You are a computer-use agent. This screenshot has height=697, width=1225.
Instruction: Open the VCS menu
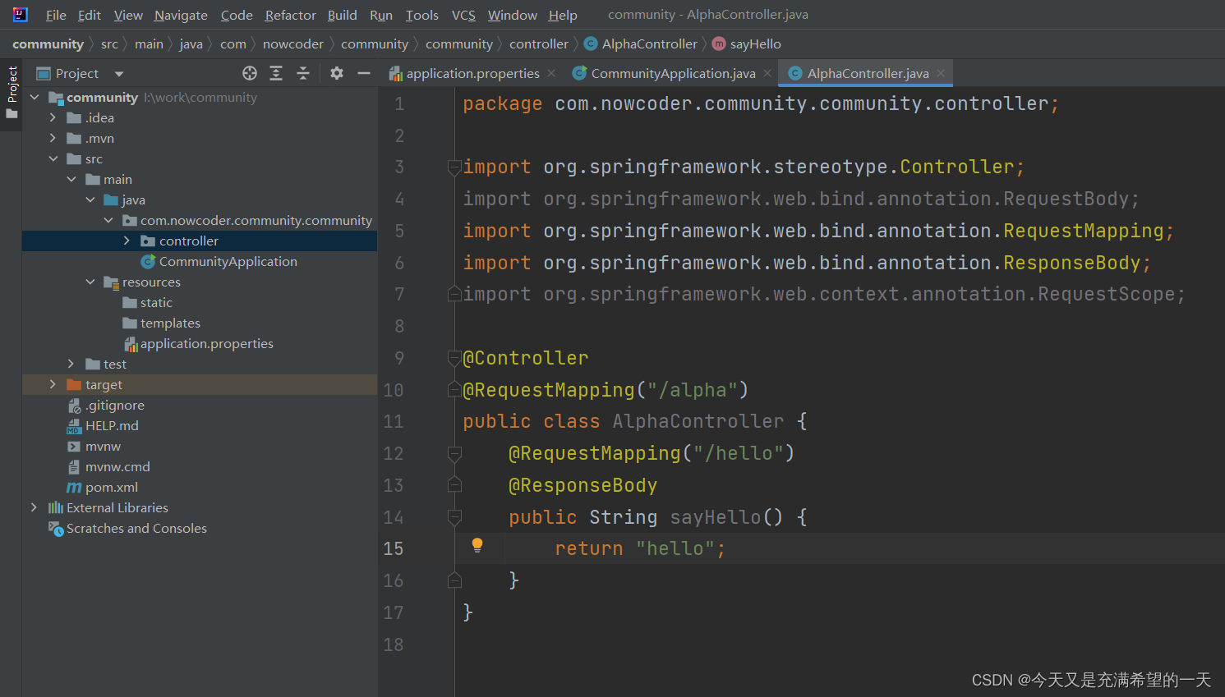click(463, 15)
